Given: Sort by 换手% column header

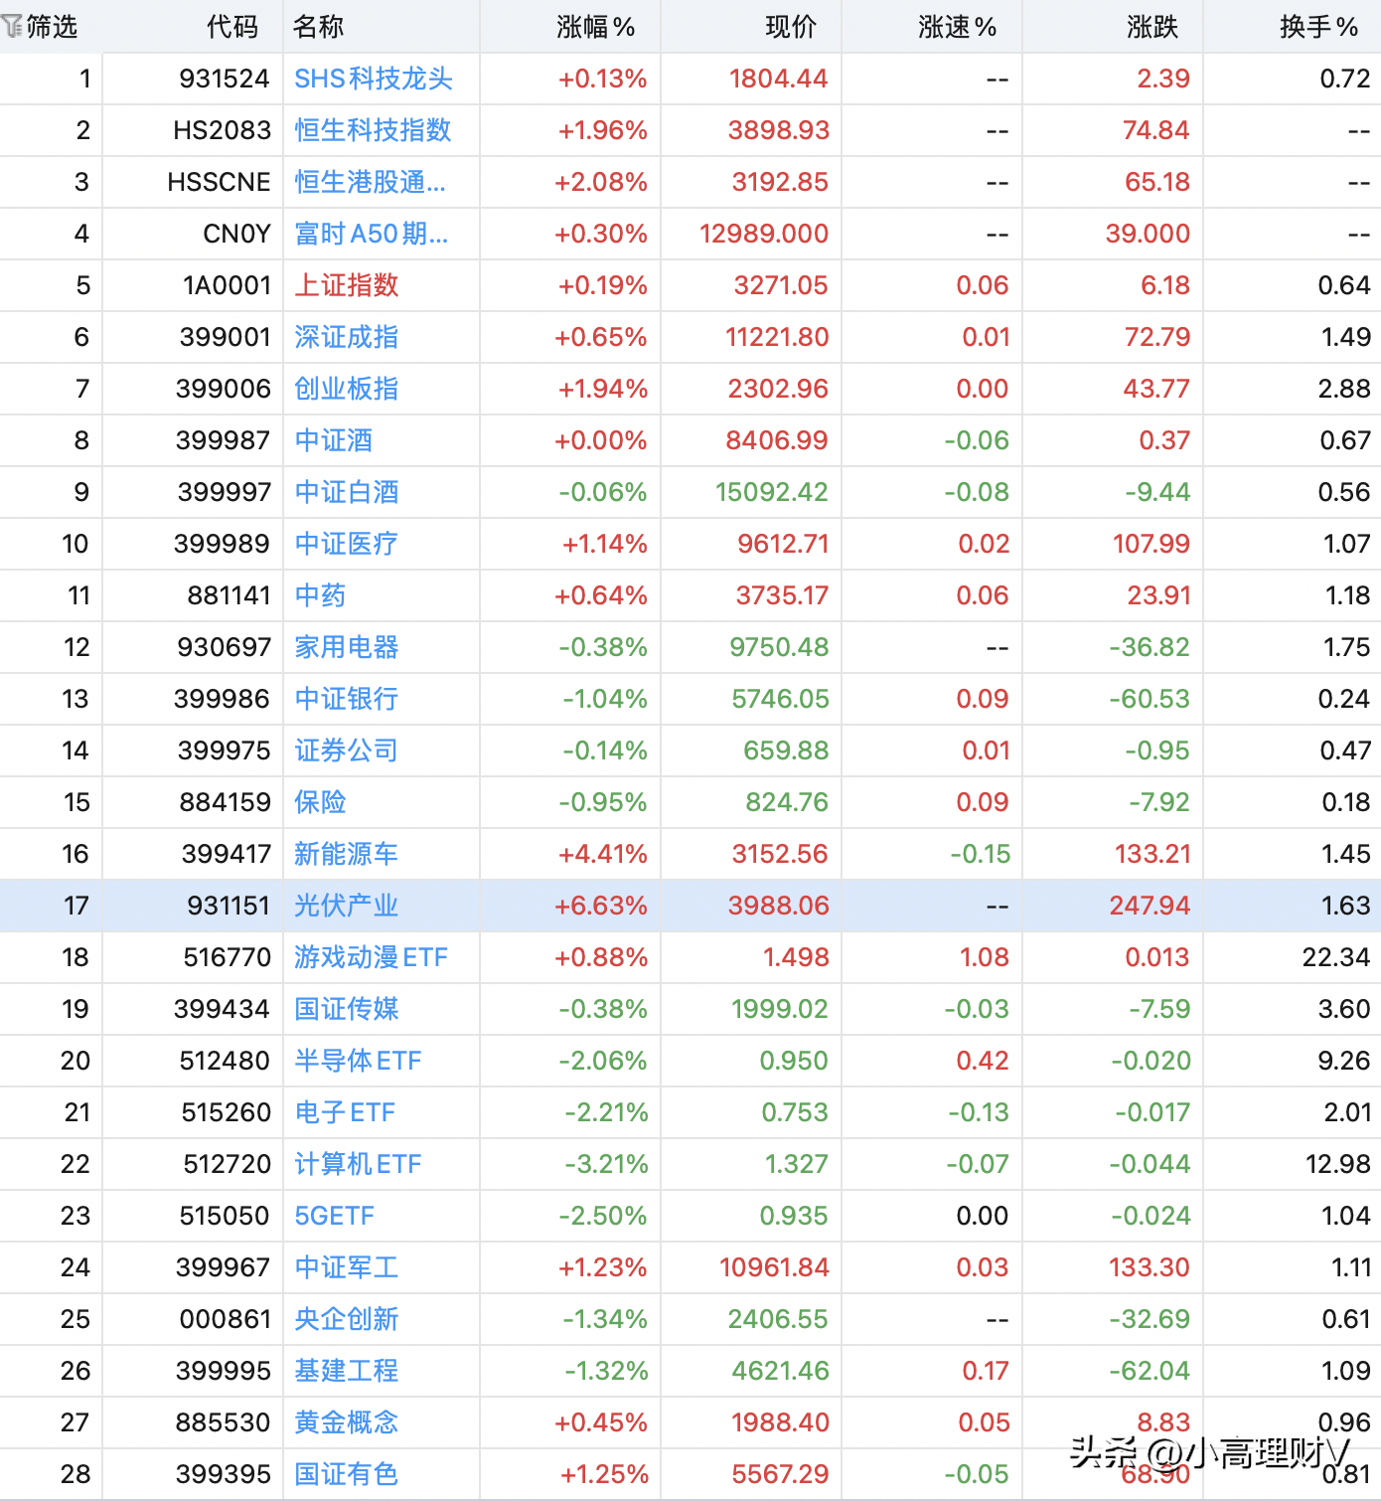Looking at the screenshot, I should pos(1319,27).
